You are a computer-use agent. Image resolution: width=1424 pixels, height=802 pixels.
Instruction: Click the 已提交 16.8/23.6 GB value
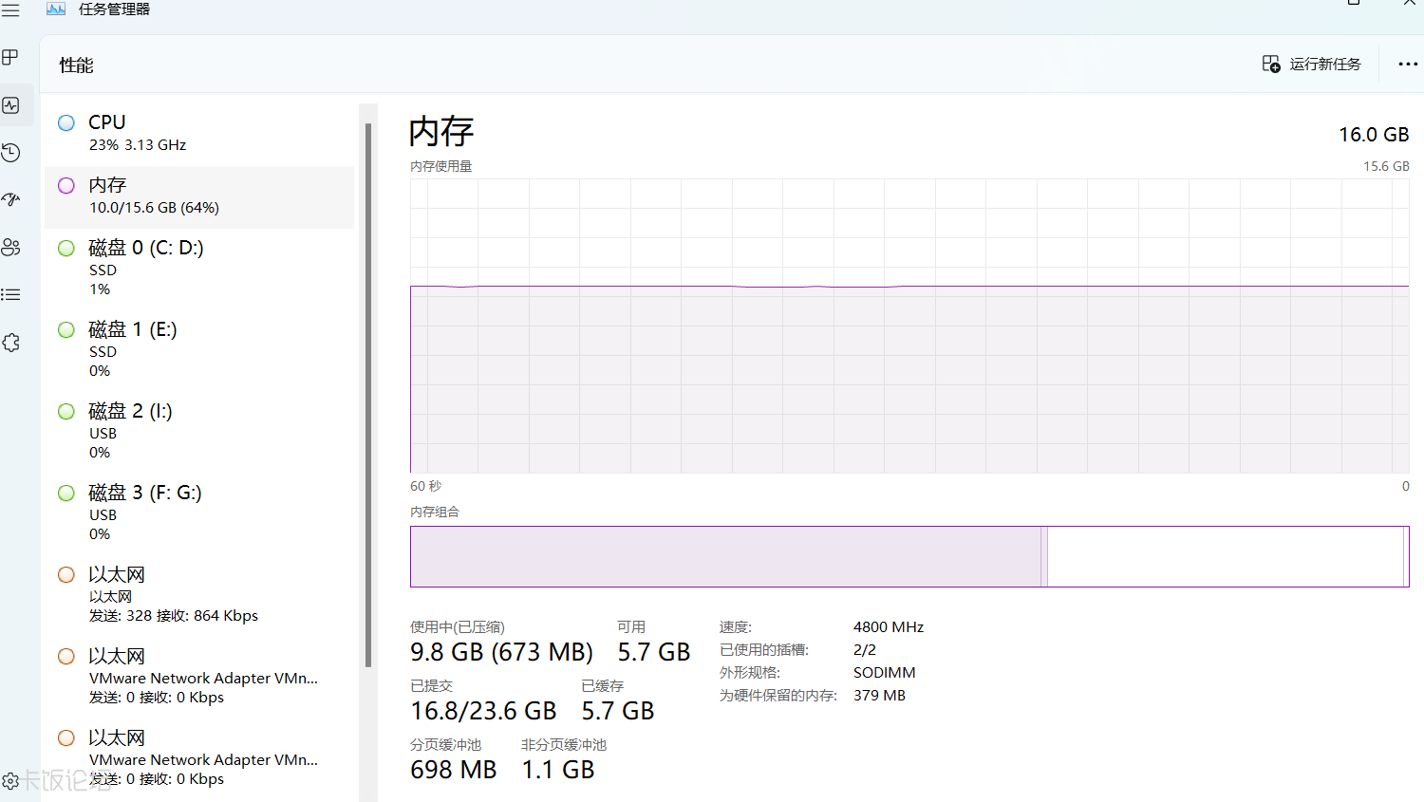pyautogui.click(x=483, y=711)
